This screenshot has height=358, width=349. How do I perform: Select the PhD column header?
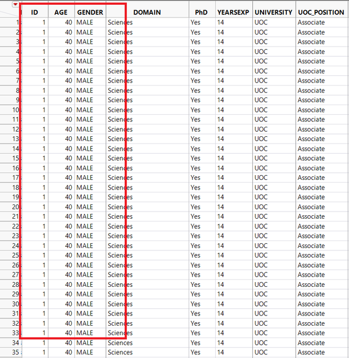(x=201, y=13)
